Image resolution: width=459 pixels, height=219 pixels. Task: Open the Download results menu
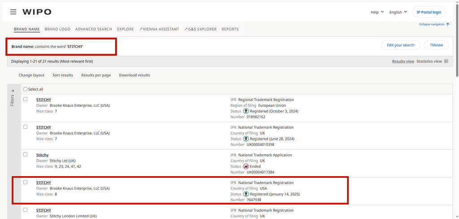pos(134,75)
